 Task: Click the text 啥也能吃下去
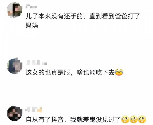tap(96, 72)
